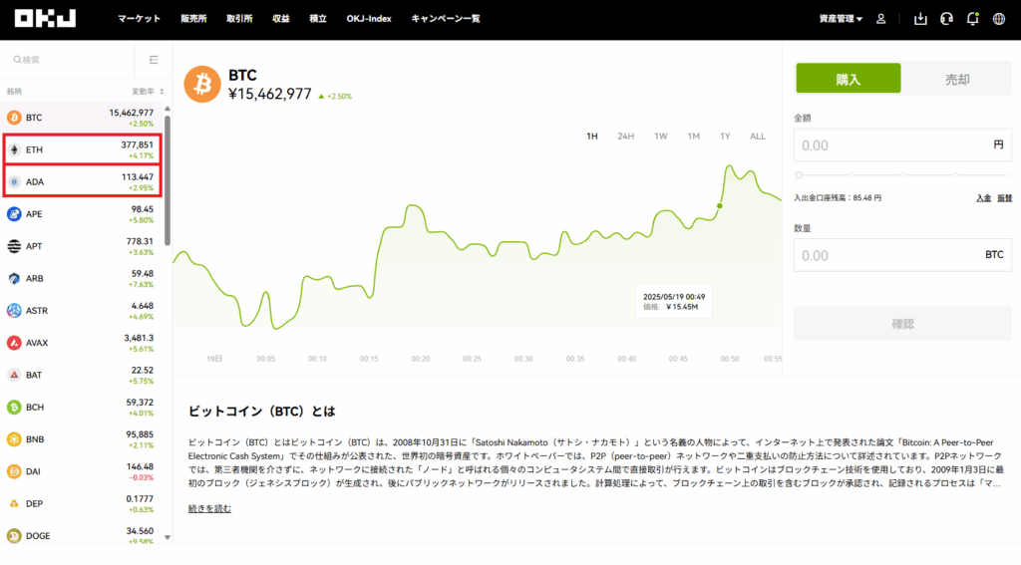Click the 入金 deposit link
This screenshot has height=565, width=1021.
tap(983, 198)
